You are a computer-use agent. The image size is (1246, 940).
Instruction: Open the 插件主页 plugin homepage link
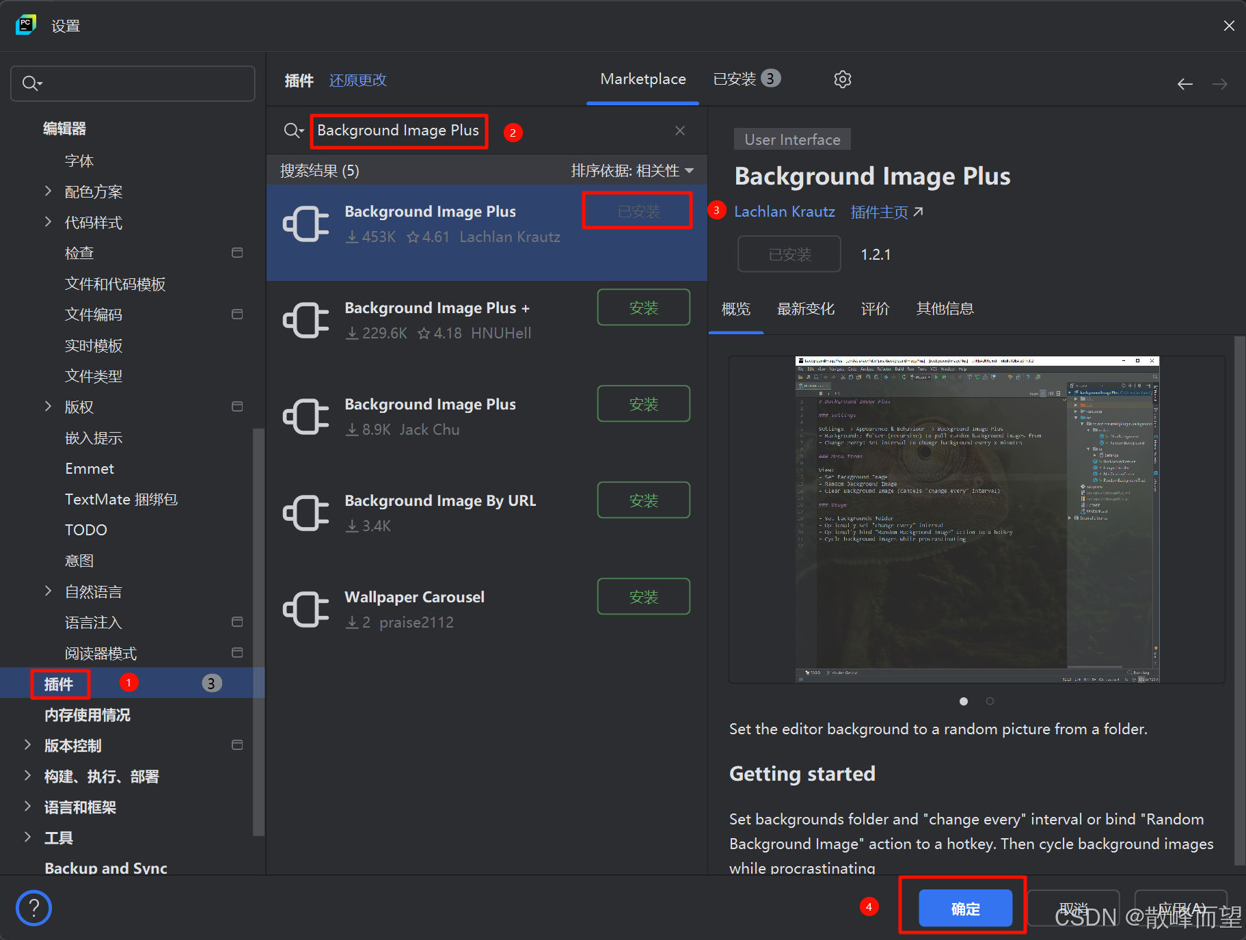(886, 212)
